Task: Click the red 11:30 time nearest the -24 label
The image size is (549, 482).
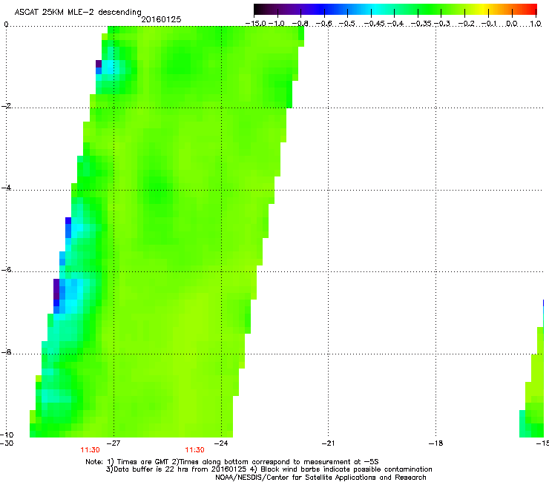Action: (194, 450)
